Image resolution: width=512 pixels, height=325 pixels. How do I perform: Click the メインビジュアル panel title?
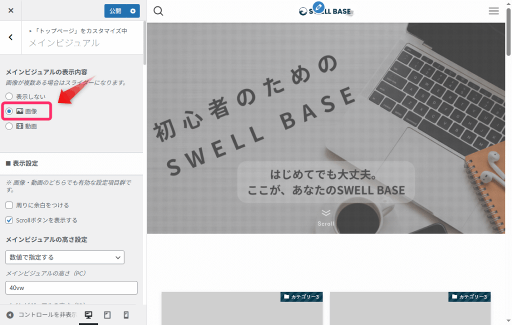(64, 43)
